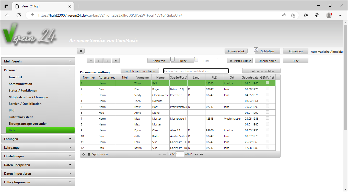This screenshot has width=348, height=192.
Task: Toggle GEMA frei checkbox for Timo Beil
Action: click(267, 83)
